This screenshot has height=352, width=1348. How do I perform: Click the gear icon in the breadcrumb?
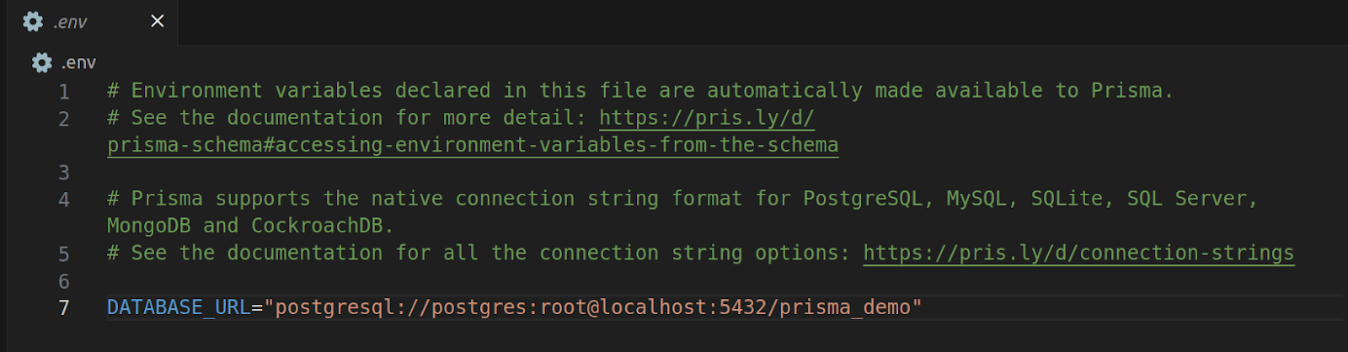(x=41, y=62)
